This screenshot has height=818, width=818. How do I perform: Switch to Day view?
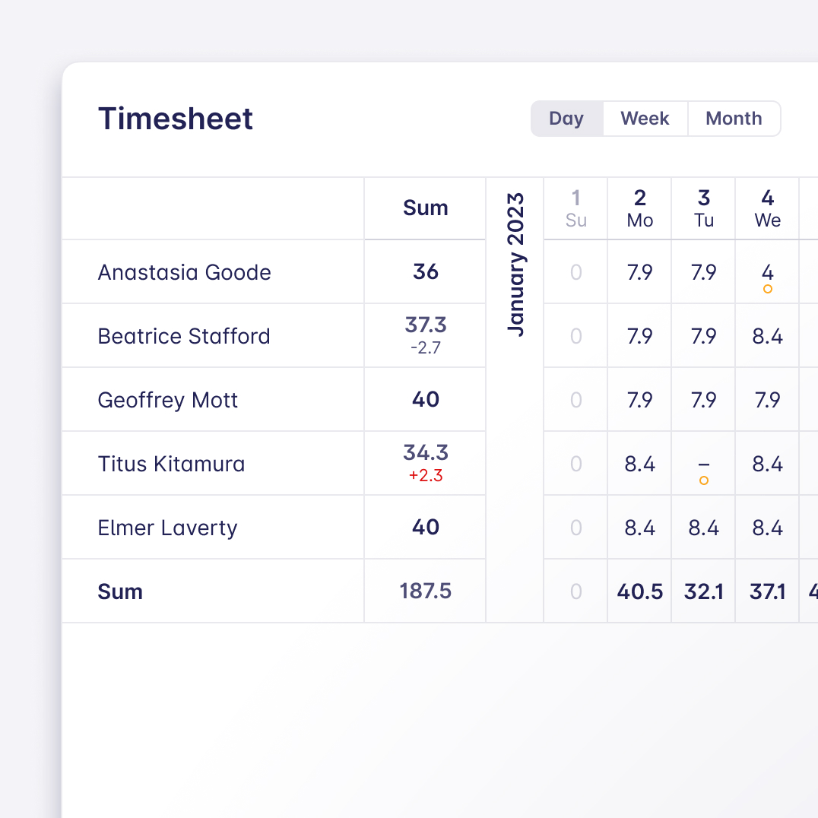[x=566, y=119]
